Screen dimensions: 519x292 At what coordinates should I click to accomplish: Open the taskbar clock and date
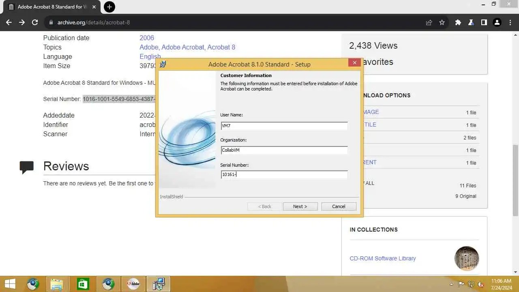coord(502,284)
